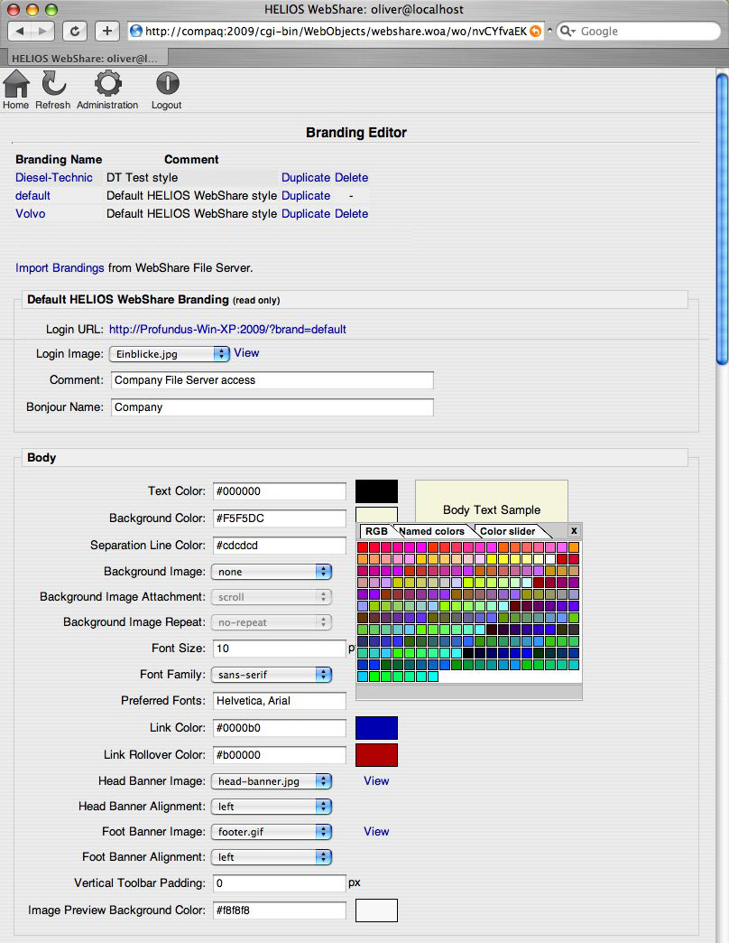The height and width of the screenshot is (943, 729).
Task: Click the Refresh icon in WebShare toolbar
Action: (53, 85)
